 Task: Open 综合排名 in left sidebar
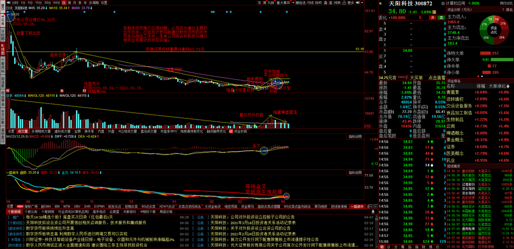(2, 97)
